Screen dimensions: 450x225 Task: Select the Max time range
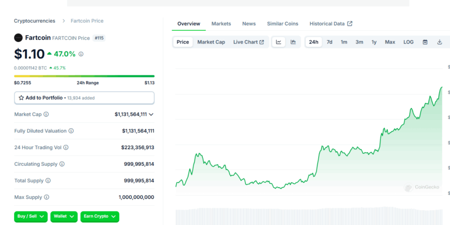click(390, 42)
